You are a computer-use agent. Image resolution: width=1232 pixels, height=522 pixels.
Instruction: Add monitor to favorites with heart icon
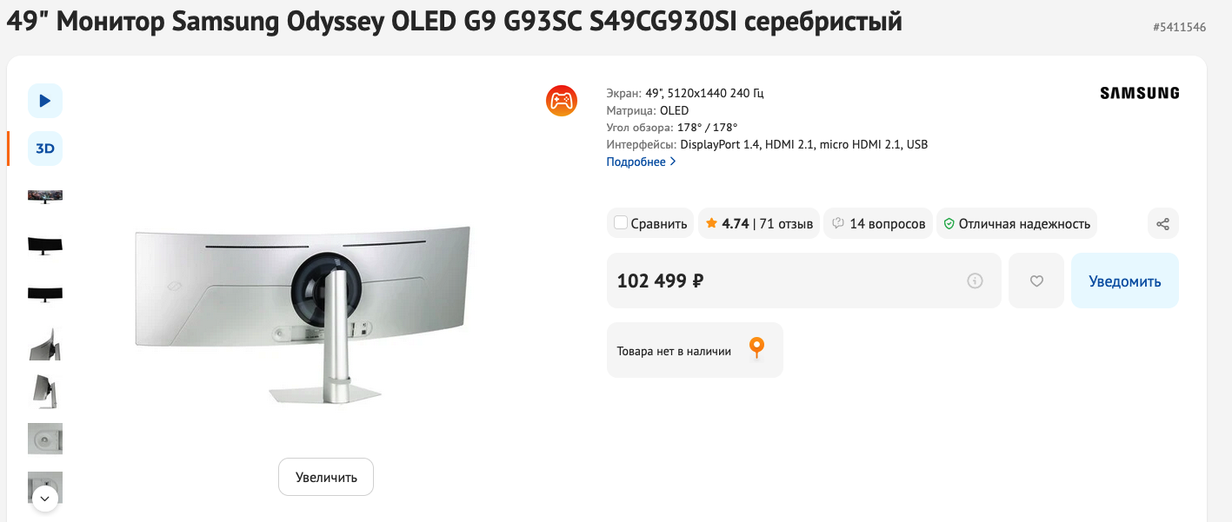[x=1036, y=281]
